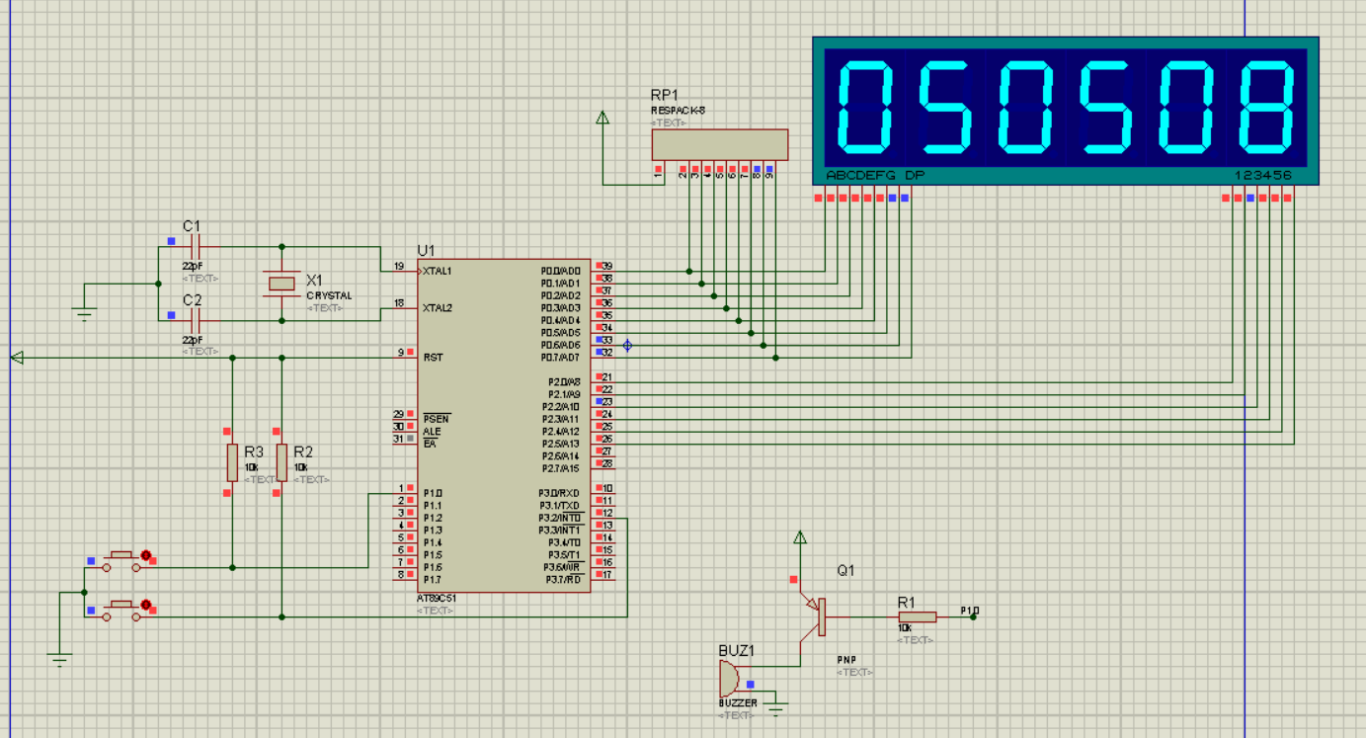Select resistor R1 near the transistor
Screen dimensions: 1366x738
917,616
